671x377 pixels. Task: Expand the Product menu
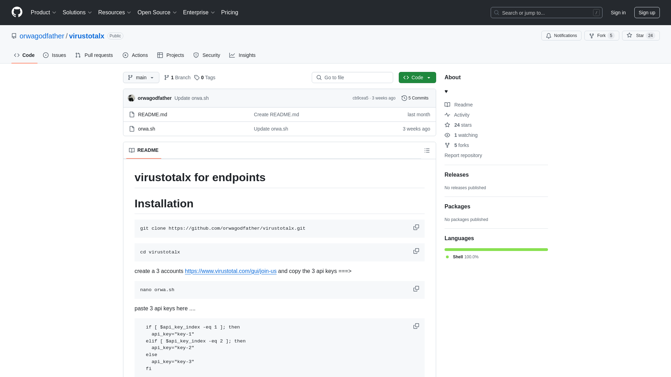point(43,13)
